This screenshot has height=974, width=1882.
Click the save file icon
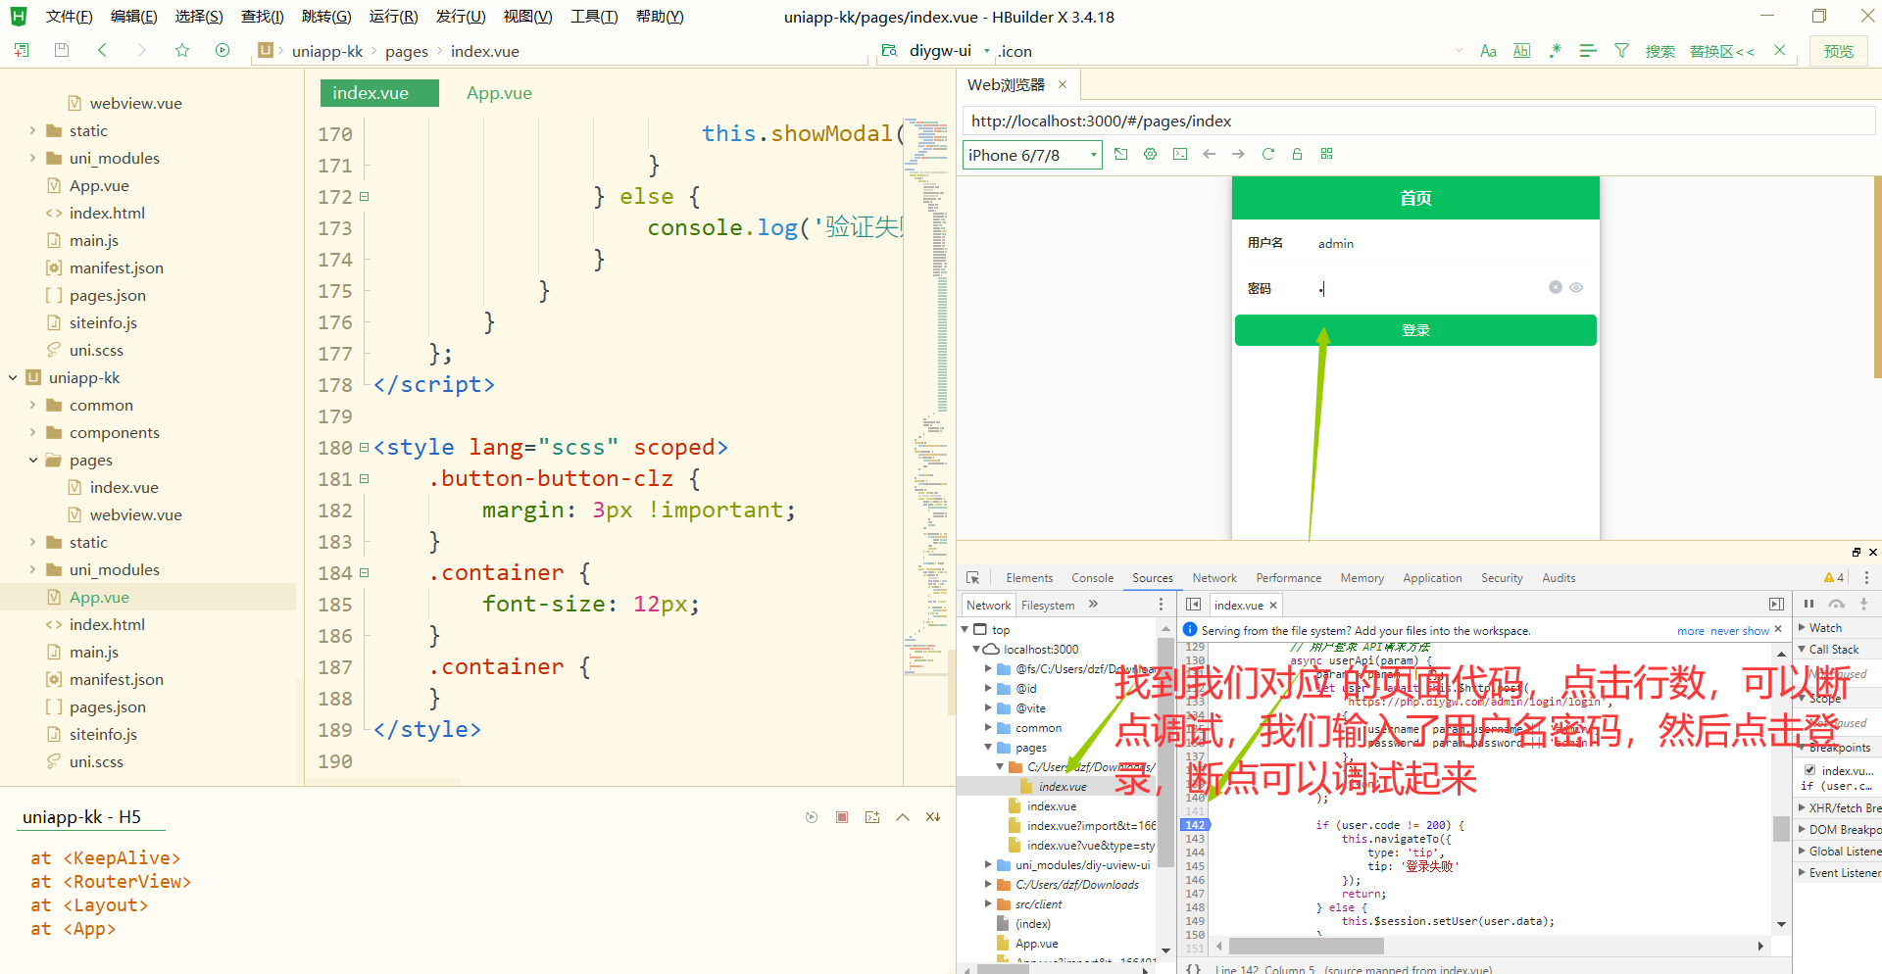click(x=62, y=50)
